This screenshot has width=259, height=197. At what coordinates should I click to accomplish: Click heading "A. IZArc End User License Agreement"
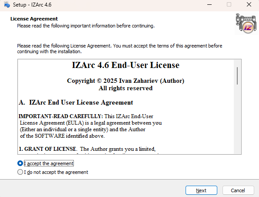click(76, 102)
